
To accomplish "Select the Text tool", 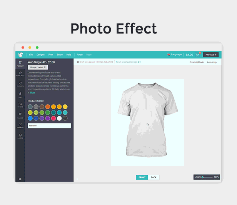I will (x=20, y=95).
